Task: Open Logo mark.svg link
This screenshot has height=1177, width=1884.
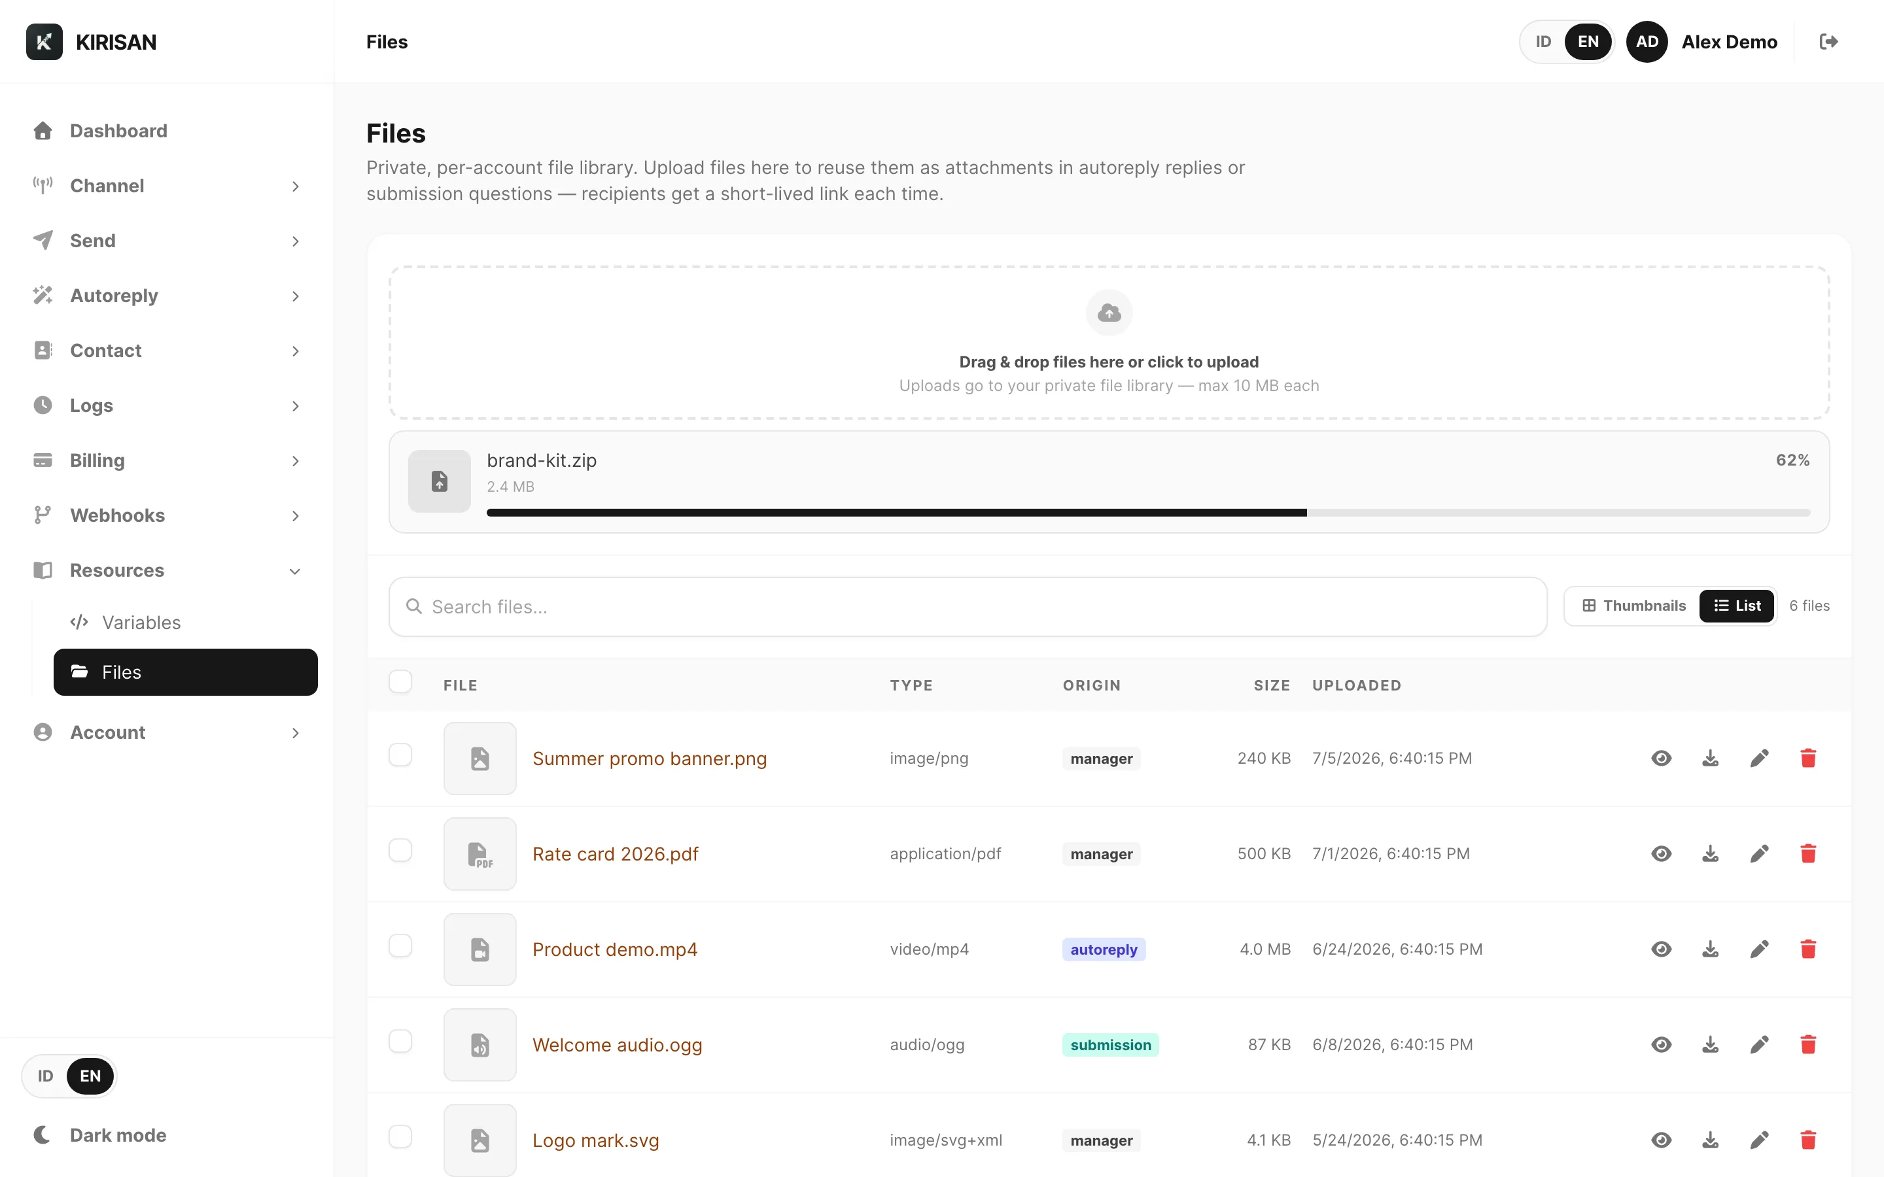Action: pos(595,1140)
